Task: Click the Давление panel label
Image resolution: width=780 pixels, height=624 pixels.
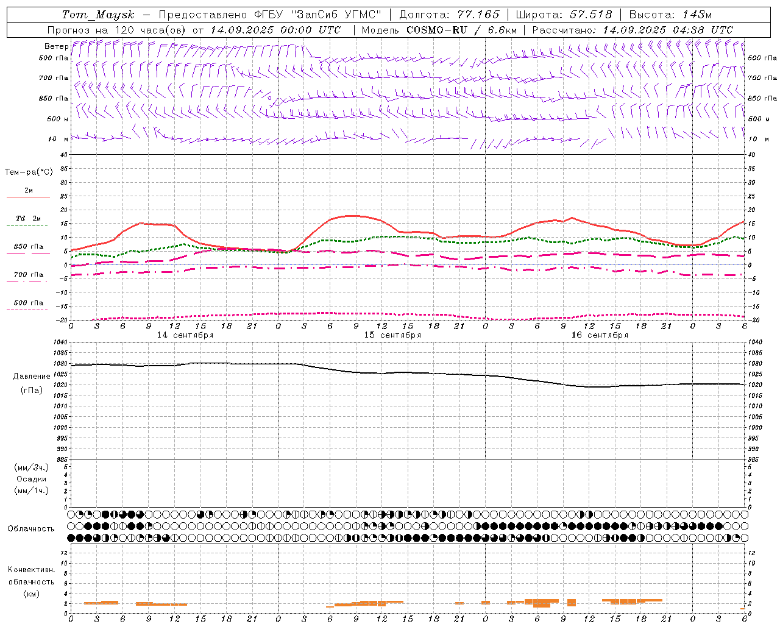Action: click(32, 377)
